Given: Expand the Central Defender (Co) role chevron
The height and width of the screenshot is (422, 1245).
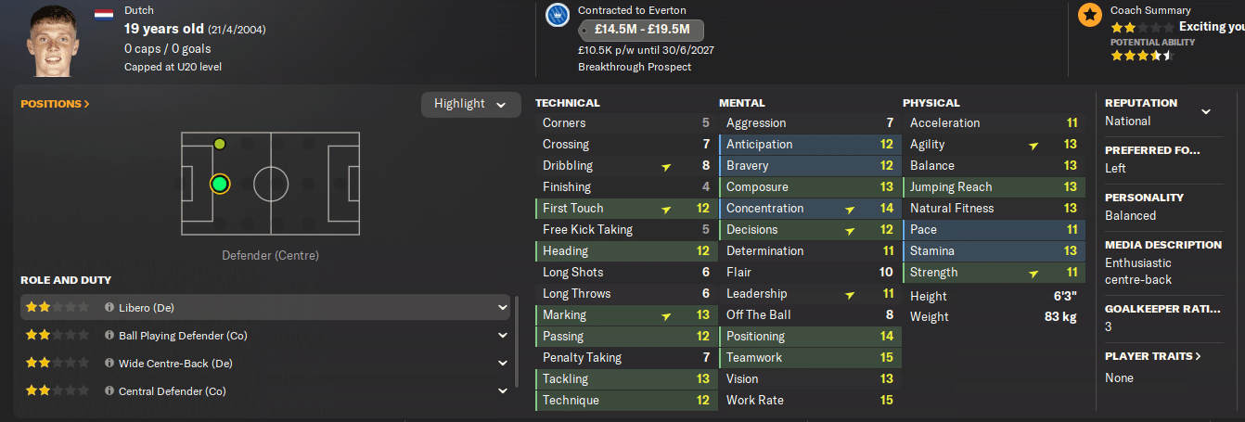Looking at the screenshot, I should tap(502, 391).
